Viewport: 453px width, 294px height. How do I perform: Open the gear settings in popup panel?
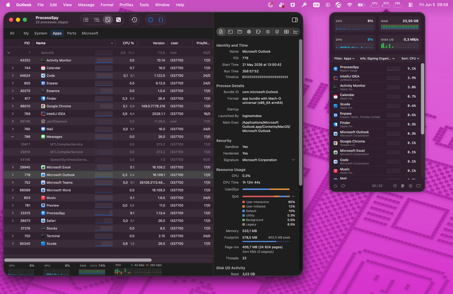(410, 186)
